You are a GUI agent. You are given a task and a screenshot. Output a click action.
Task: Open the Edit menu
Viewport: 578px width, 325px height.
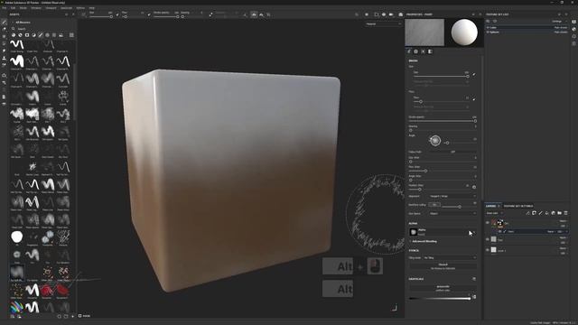click(x=13, y=8)
